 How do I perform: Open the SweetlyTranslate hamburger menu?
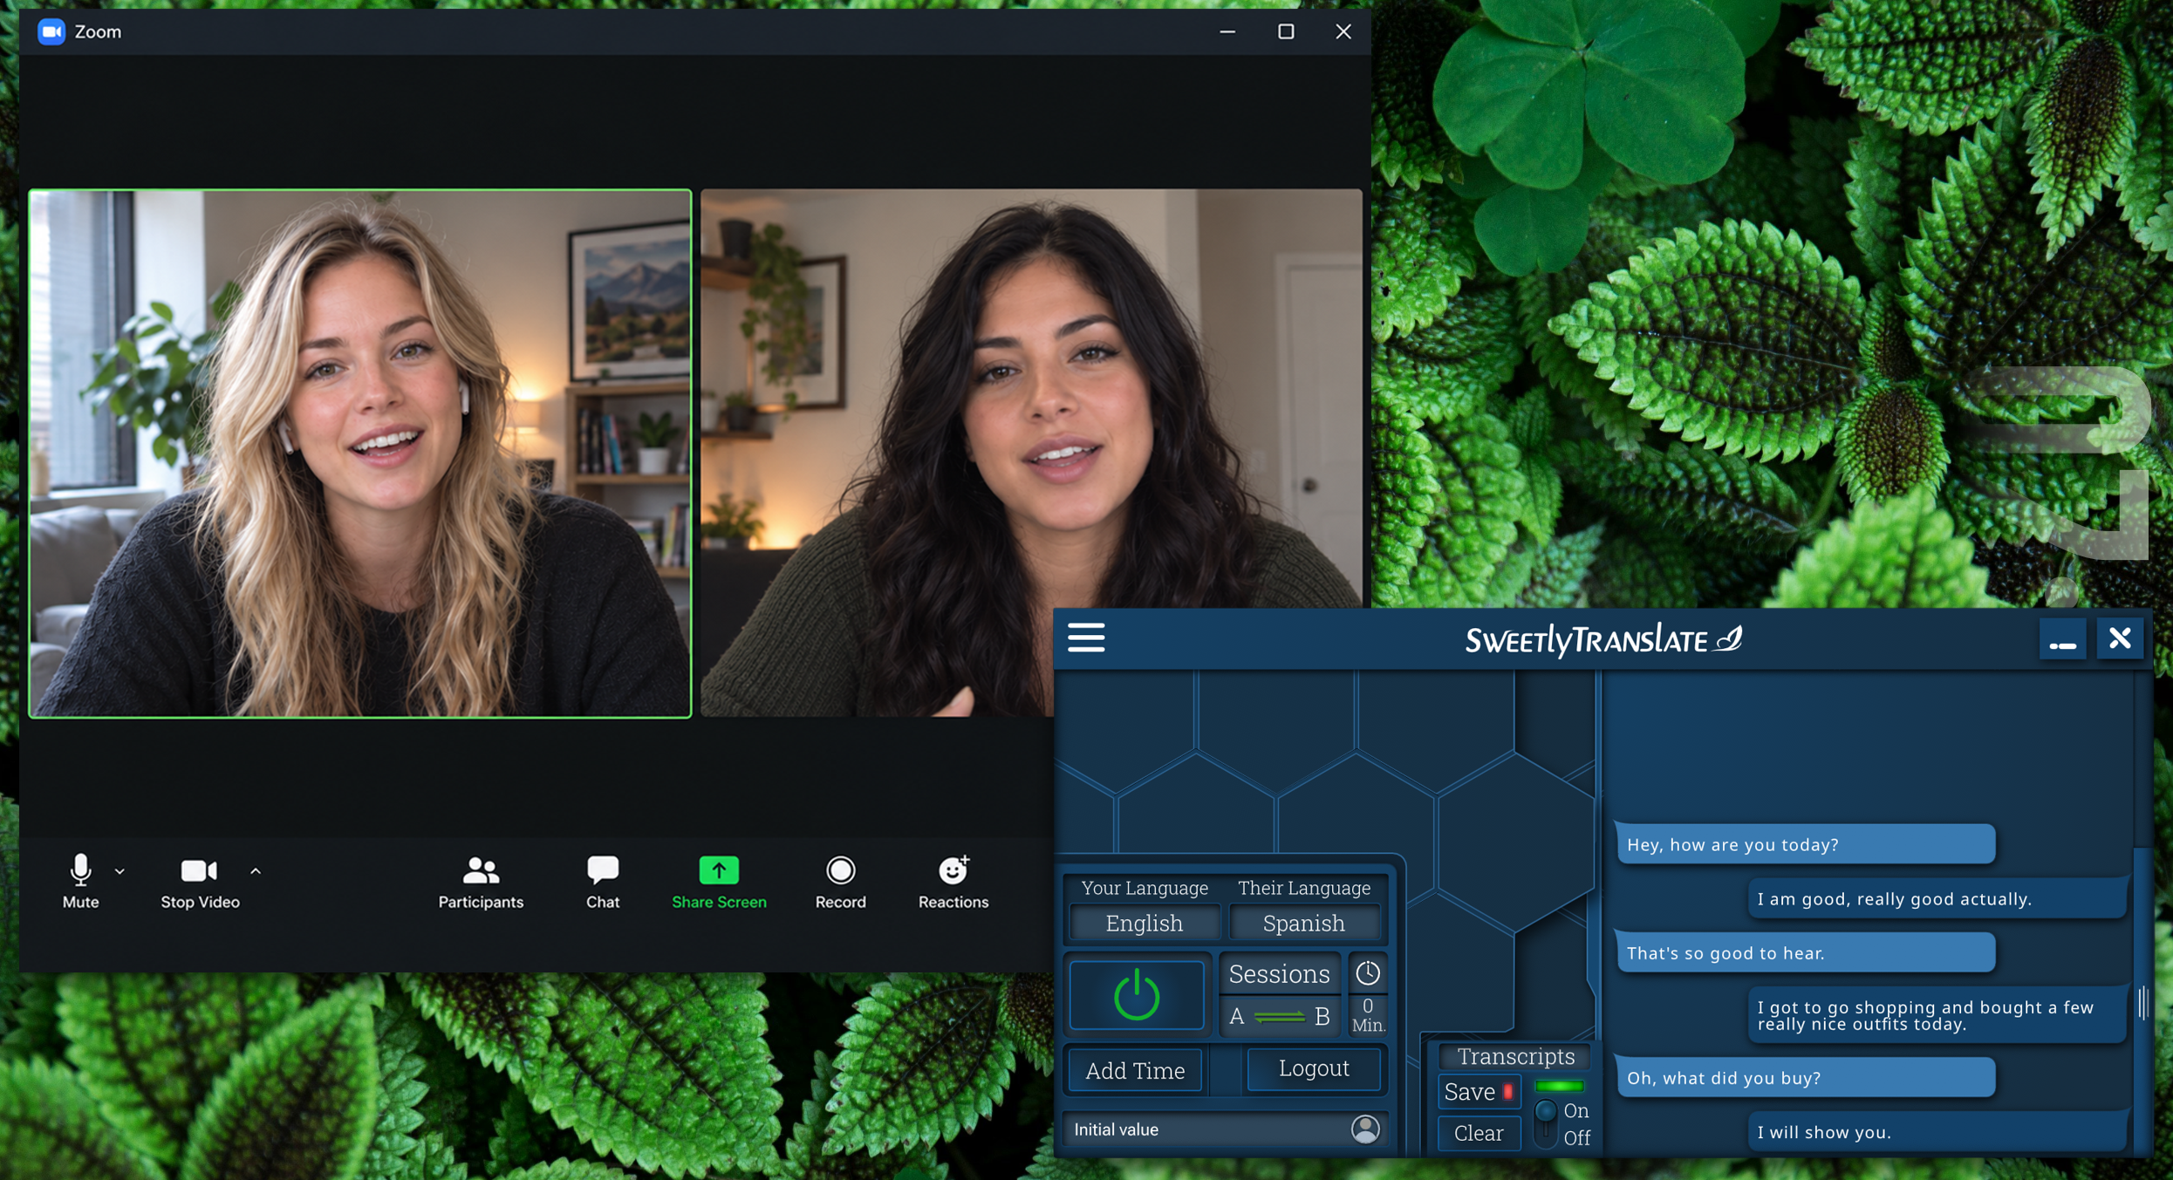point(1086,638)
